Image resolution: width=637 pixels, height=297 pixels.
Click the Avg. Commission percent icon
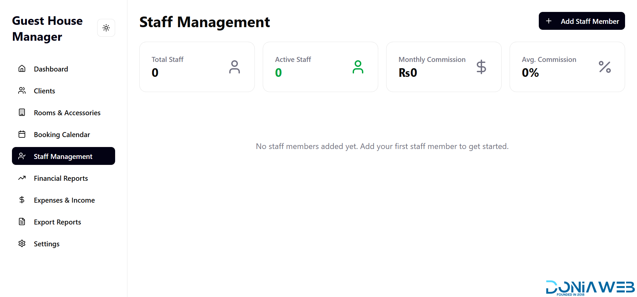pos(604,67)
